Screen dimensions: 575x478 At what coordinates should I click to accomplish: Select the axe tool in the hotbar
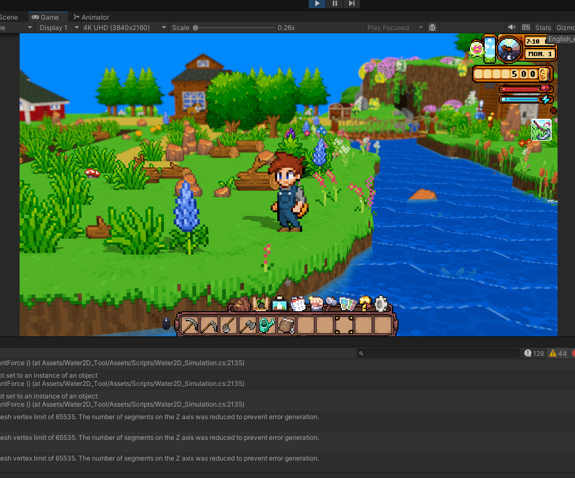[x=247, y=325]
